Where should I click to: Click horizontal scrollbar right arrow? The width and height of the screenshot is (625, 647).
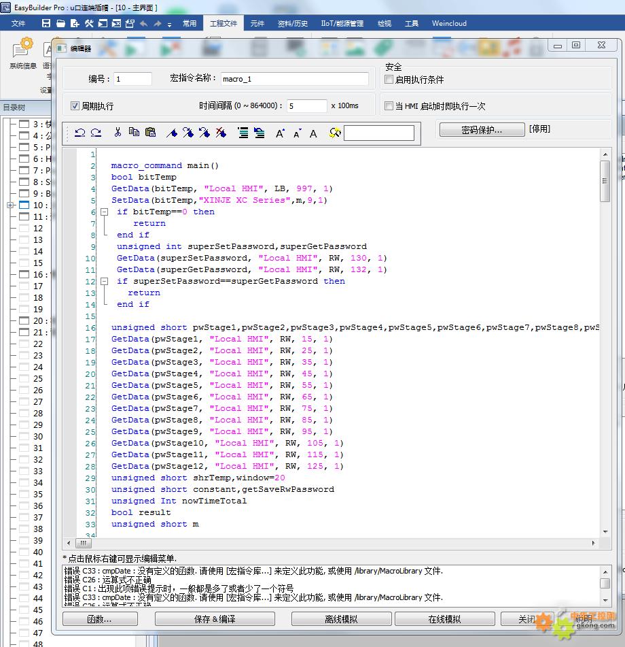coord(593,543)
